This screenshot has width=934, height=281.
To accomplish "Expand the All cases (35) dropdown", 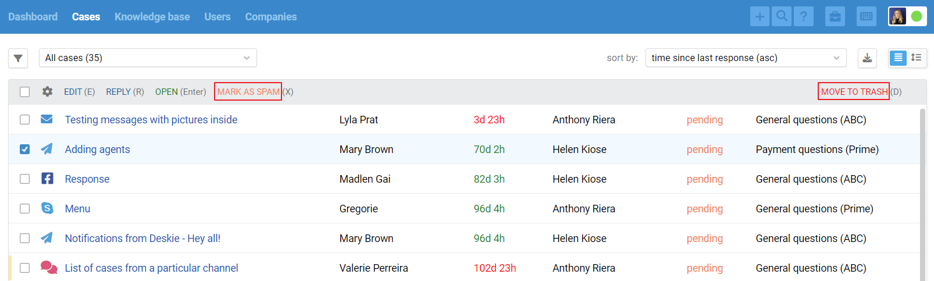I will click(148, 58).
